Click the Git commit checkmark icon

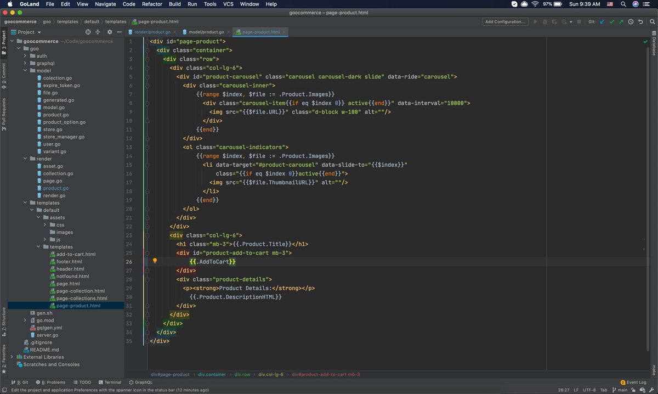point(612,21)
